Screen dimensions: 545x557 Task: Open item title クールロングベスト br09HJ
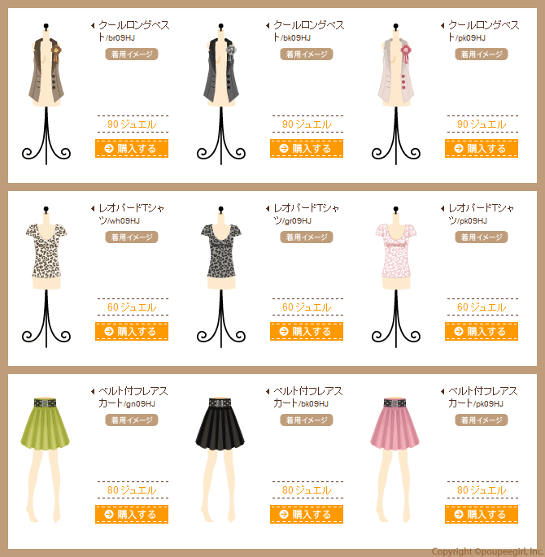coord(134,31)
